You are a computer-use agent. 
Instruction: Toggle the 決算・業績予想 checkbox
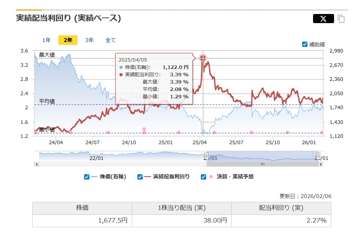203,177
